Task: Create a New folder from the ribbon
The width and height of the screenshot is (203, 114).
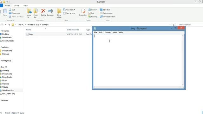Action: [59, 13]
